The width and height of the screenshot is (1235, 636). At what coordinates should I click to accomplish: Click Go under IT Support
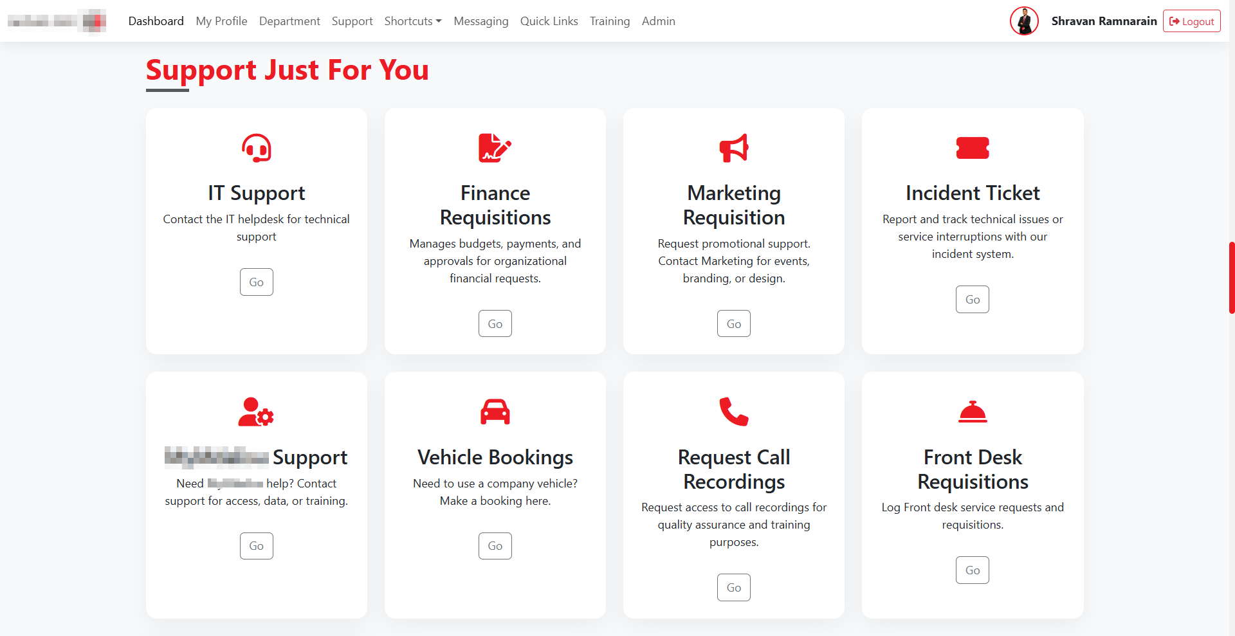point(257,282)
